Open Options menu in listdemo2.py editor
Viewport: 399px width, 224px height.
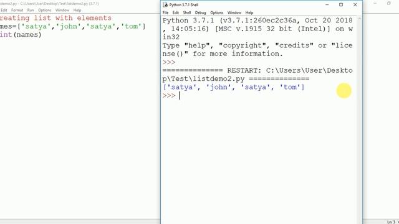point(44,10)
